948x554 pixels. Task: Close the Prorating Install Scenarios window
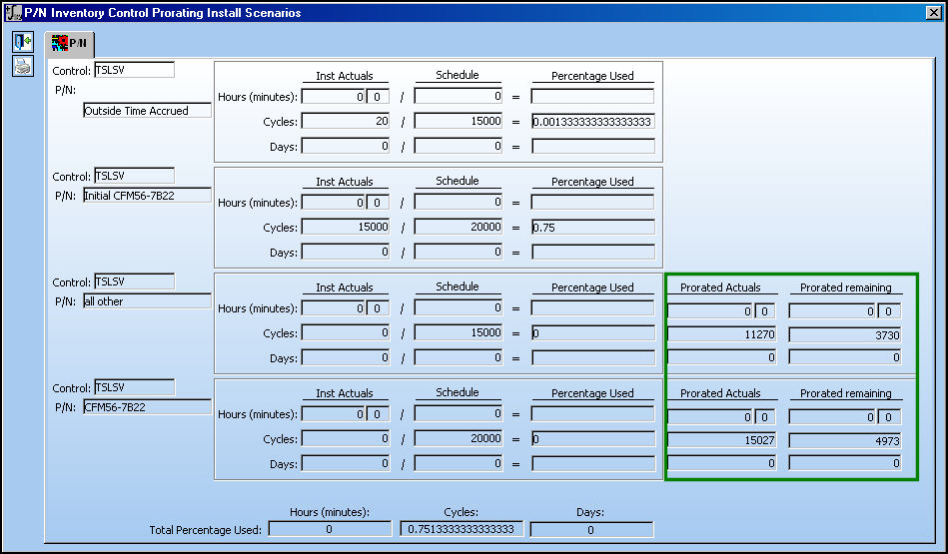pos(933,12)
